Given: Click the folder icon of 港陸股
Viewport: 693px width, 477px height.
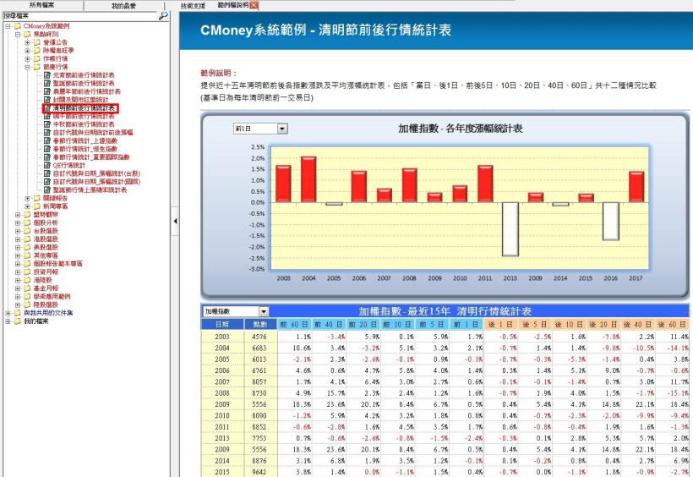Looking at the screenshot, I should 27,280.
